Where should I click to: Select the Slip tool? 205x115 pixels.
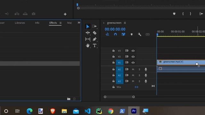coord(87,39)
